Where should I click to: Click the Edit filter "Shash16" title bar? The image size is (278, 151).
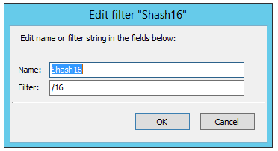pos(138,15)
